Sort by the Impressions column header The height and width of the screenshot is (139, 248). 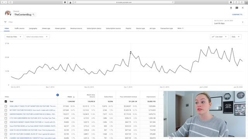click(151, 97)
